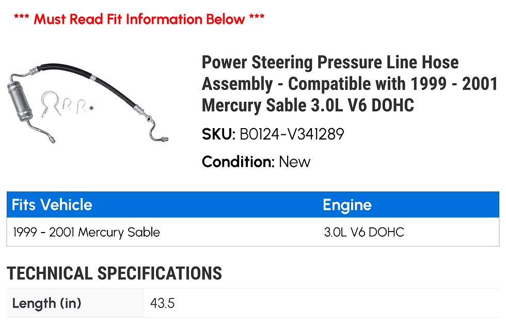
Task: Click the Condition label
Action: (238, 162)
